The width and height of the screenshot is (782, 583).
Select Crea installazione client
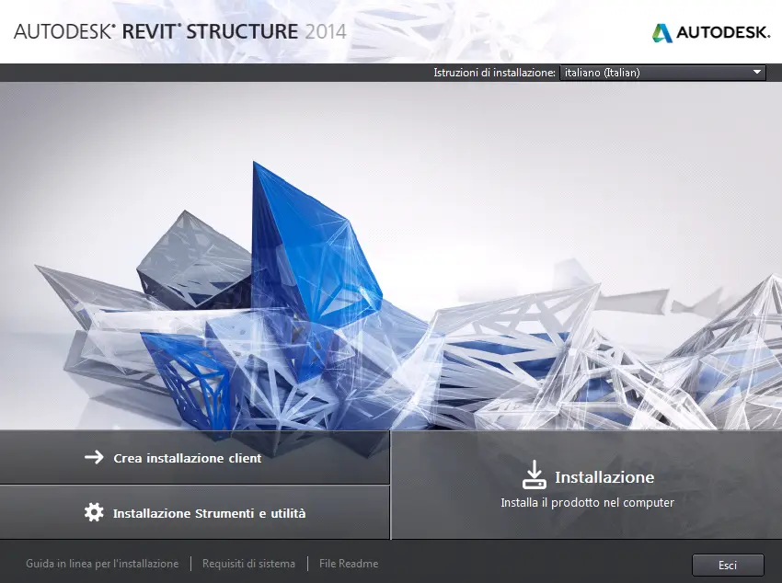click(194, 457)
